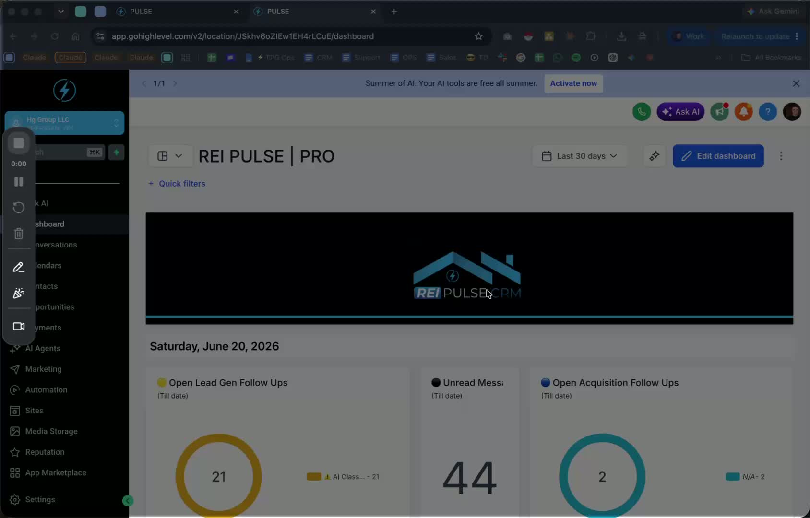Image resolution: width=810 pixels, height=518 pixels.
Task: Open Marketing in the sidebar
Action: pyautogui.click(x=43, y=369)
